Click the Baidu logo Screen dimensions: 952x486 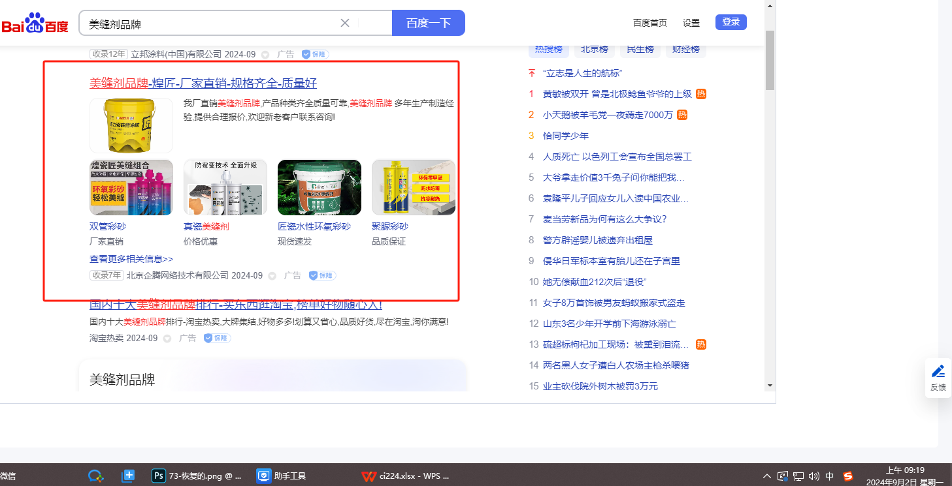pos(35,23)
